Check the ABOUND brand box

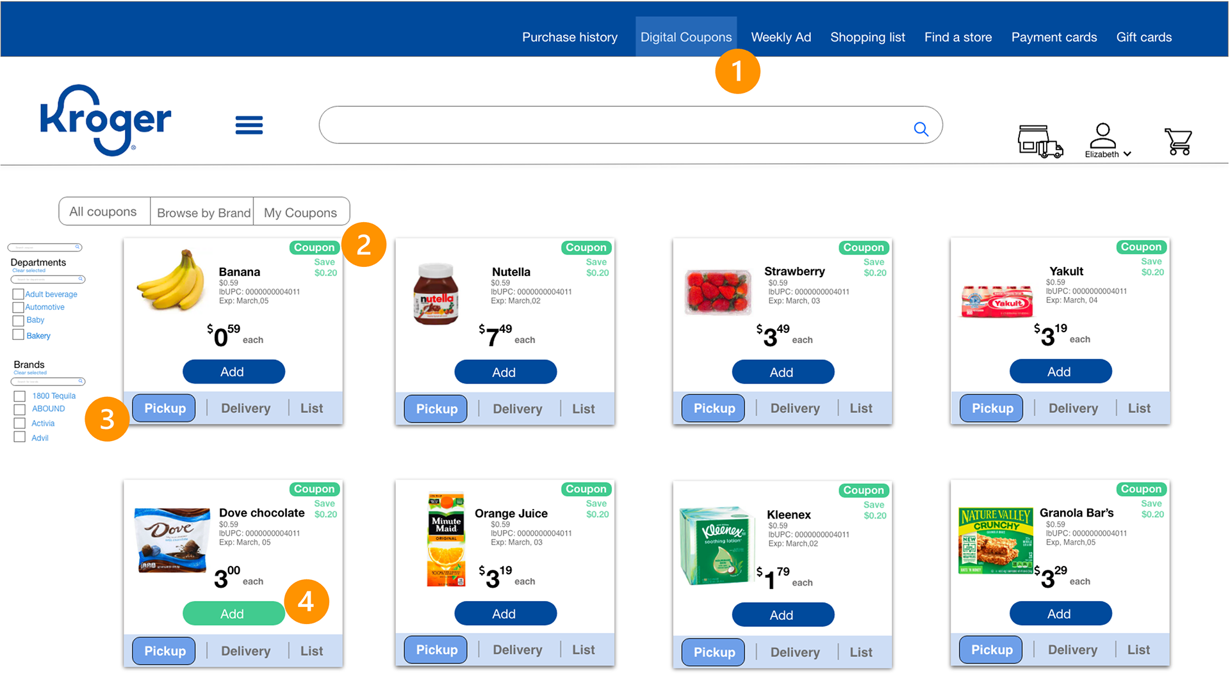point(20,409)
